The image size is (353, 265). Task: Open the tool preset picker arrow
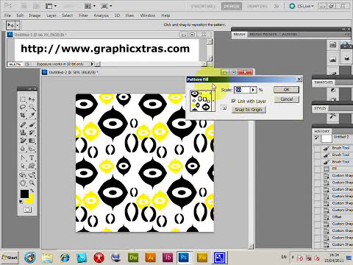tap(18, 25)
